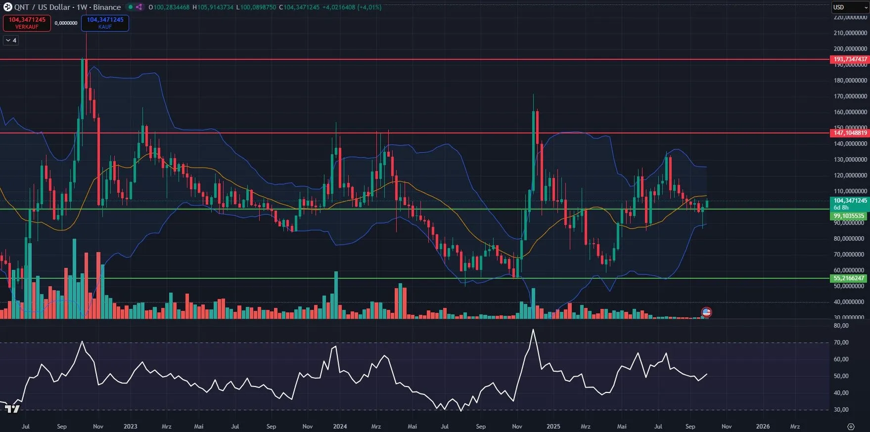
Task: Click the RSI 70,00 level on scale
Action: (x=841, y=343)
